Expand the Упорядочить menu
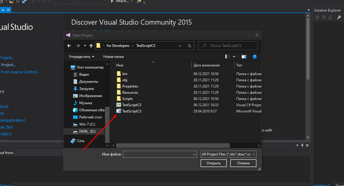This screenshot has height=186, width=344. coord(81,57)
